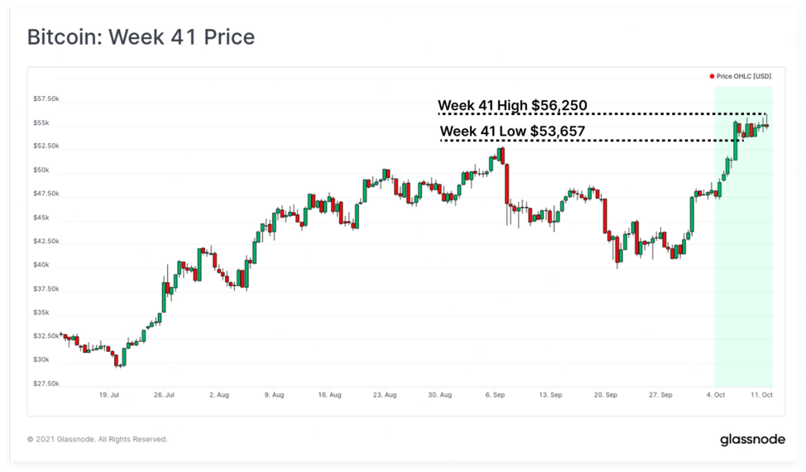The height and width of the screenshot is (472, 806).
Task: Click the 4. Oct date axis label
Action: [x=716, y=395]
